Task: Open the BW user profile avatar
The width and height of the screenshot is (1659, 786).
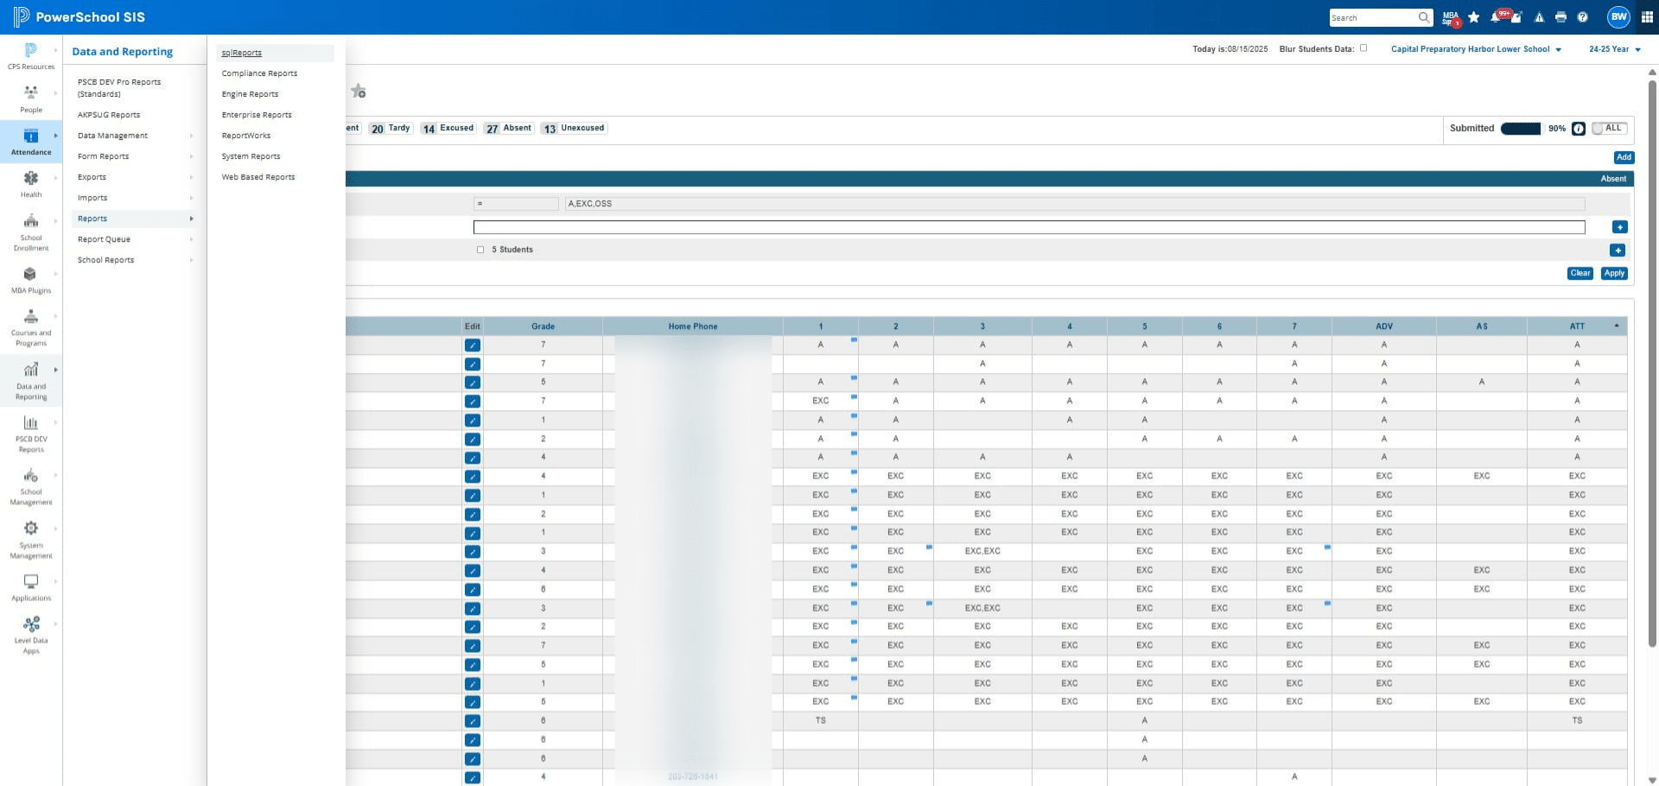Action: [1618, 16]
